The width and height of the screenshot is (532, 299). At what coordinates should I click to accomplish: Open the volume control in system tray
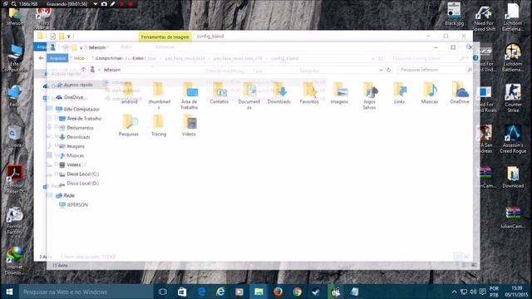473,292
